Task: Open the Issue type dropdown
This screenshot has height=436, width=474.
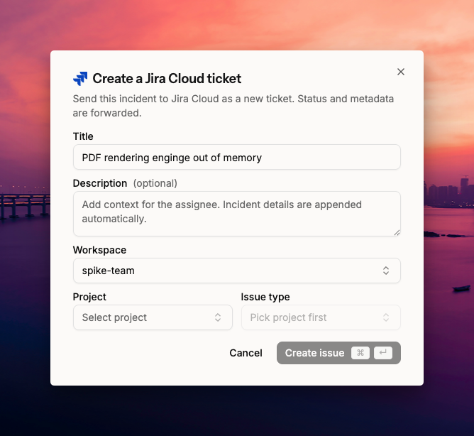Action: click(321, 317)
